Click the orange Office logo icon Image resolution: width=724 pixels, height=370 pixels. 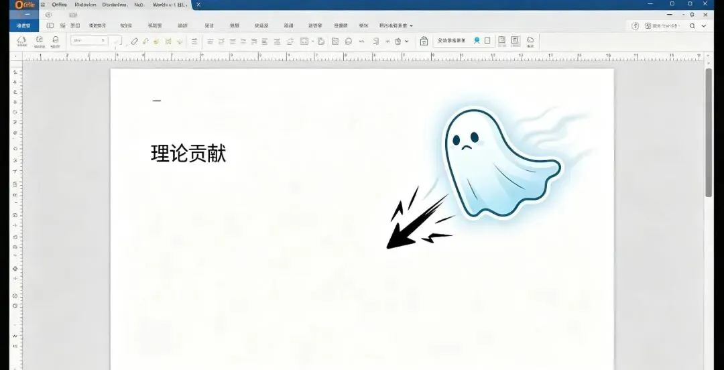coord(25,5)
